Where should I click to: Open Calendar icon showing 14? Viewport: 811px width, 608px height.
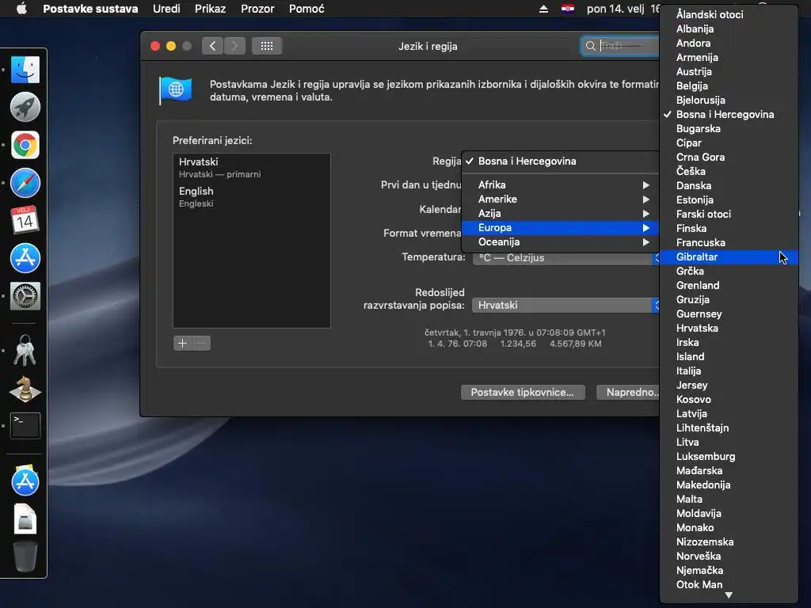(25, 220)
